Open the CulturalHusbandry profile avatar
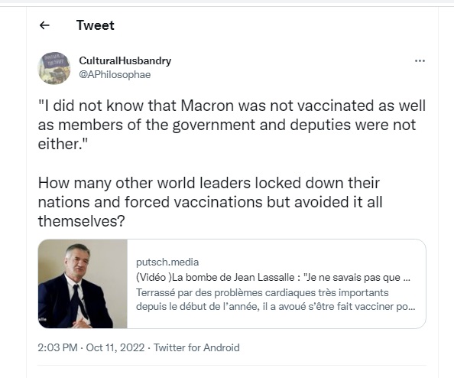The height and width of the screenshot is (378, 454). (x=54, y=68)
